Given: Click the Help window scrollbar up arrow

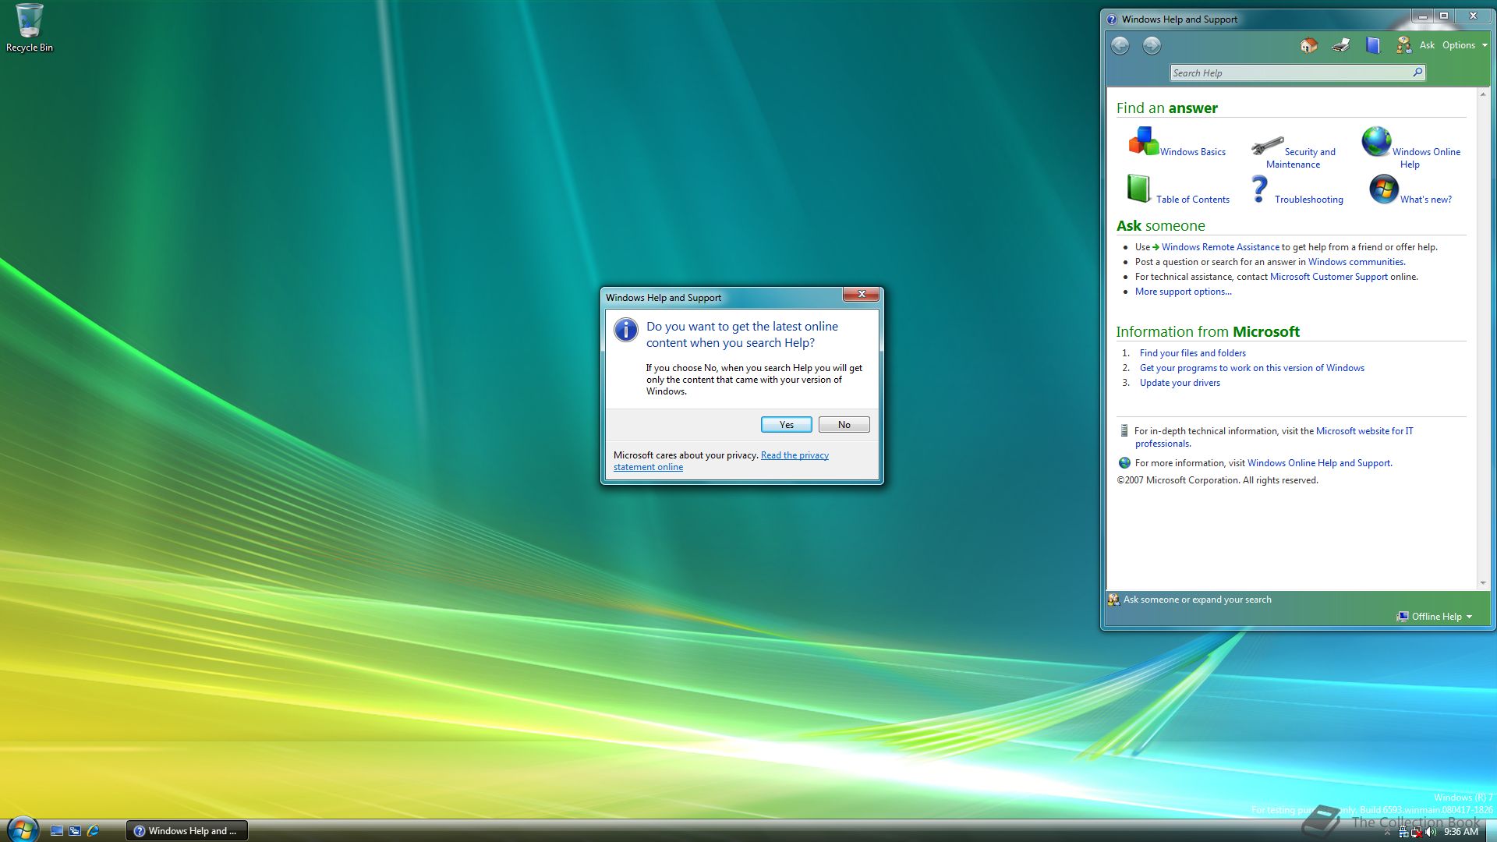Looking at the screenshot, I should [x=1483, y=94].
